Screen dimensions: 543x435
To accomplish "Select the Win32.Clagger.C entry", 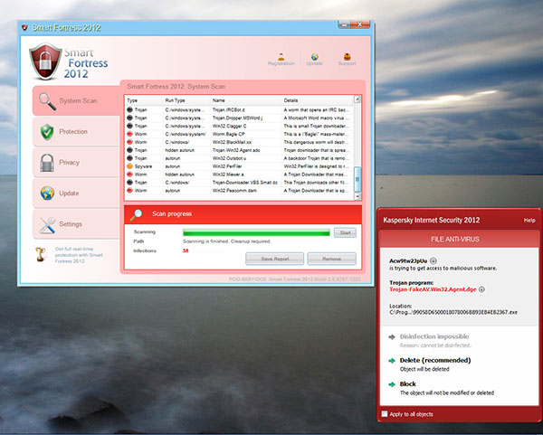I will (239, 126).
